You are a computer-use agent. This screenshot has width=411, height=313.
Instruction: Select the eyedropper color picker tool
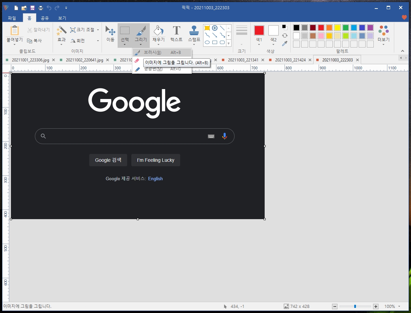click(x=284, y=43)
